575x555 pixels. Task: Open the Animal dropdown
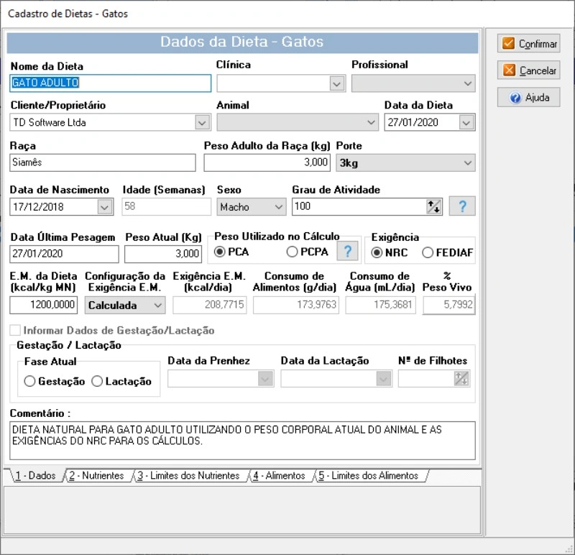coord(371,122)
